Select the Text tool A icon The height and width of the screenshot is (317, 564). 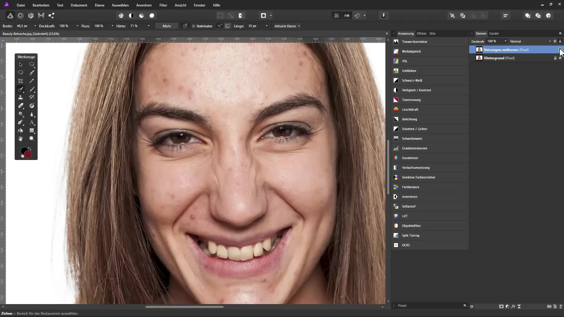pos(32,122)
